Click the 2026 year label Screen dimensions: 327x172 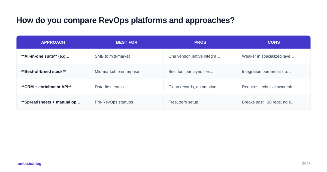pyautogui.click(x=306, y=164)
